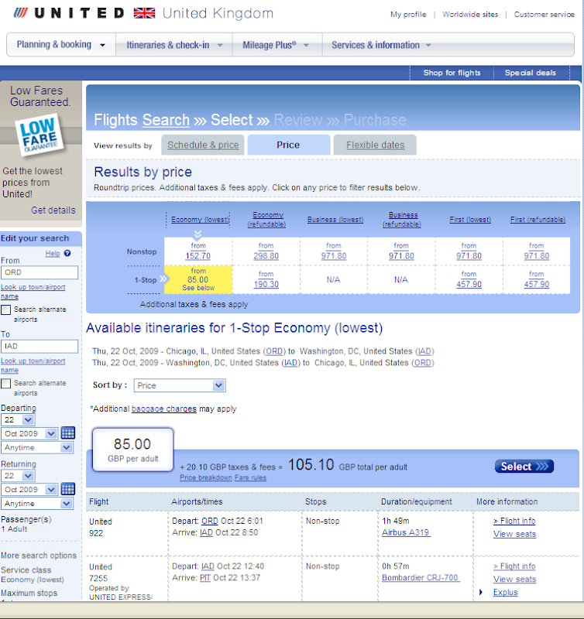Click the Help link

(53, 254)
